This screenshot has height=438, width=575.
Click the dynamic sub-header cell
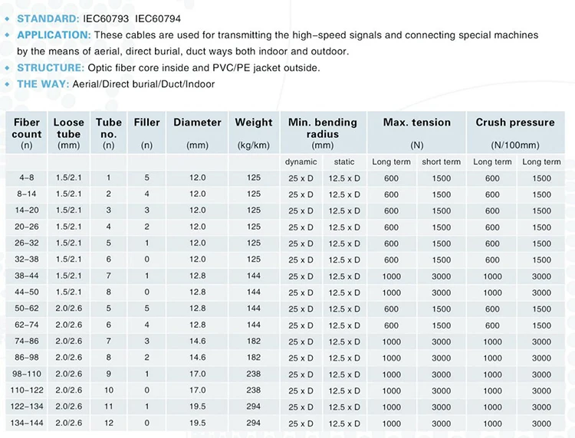click(301, 162)
